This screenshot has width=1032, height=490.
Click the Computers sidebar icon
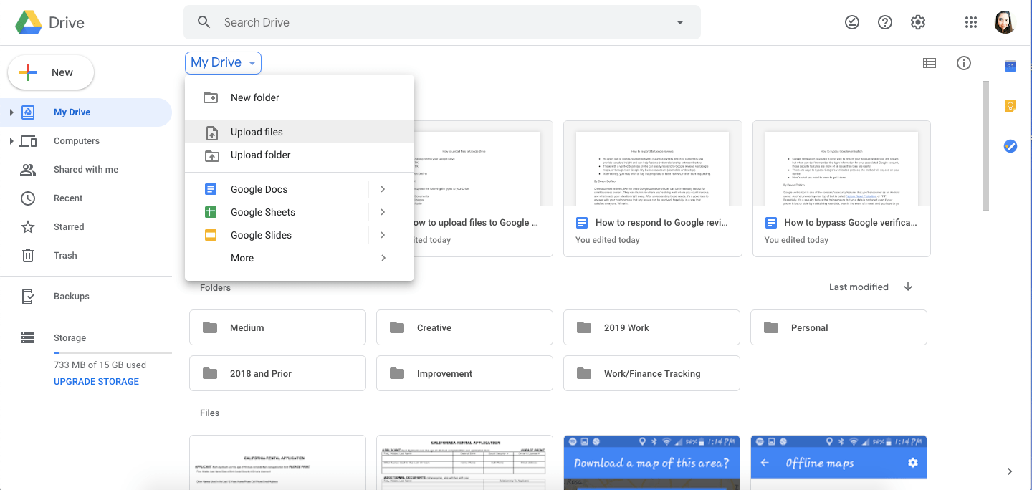[x=28, y=141]
